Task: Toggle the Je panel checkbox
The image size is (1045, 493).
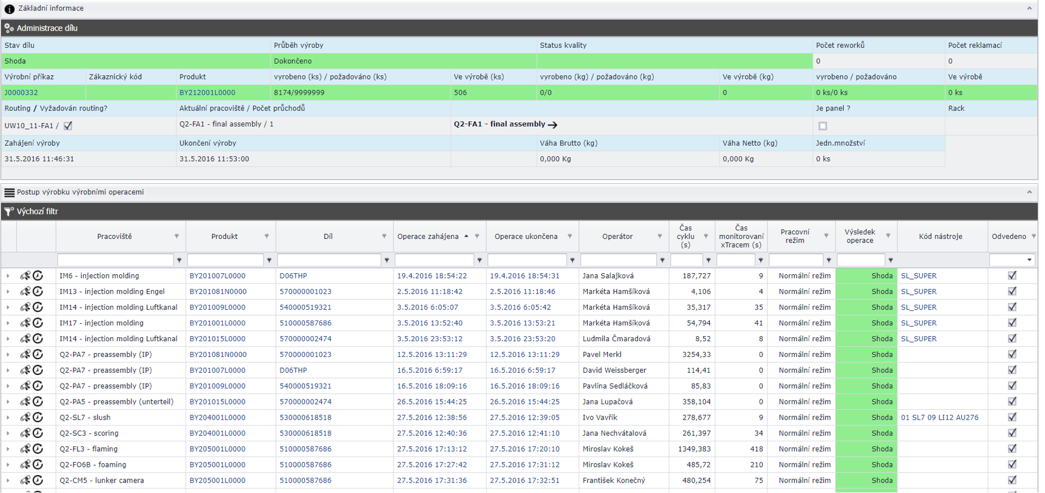Action: tap(822, 126)
